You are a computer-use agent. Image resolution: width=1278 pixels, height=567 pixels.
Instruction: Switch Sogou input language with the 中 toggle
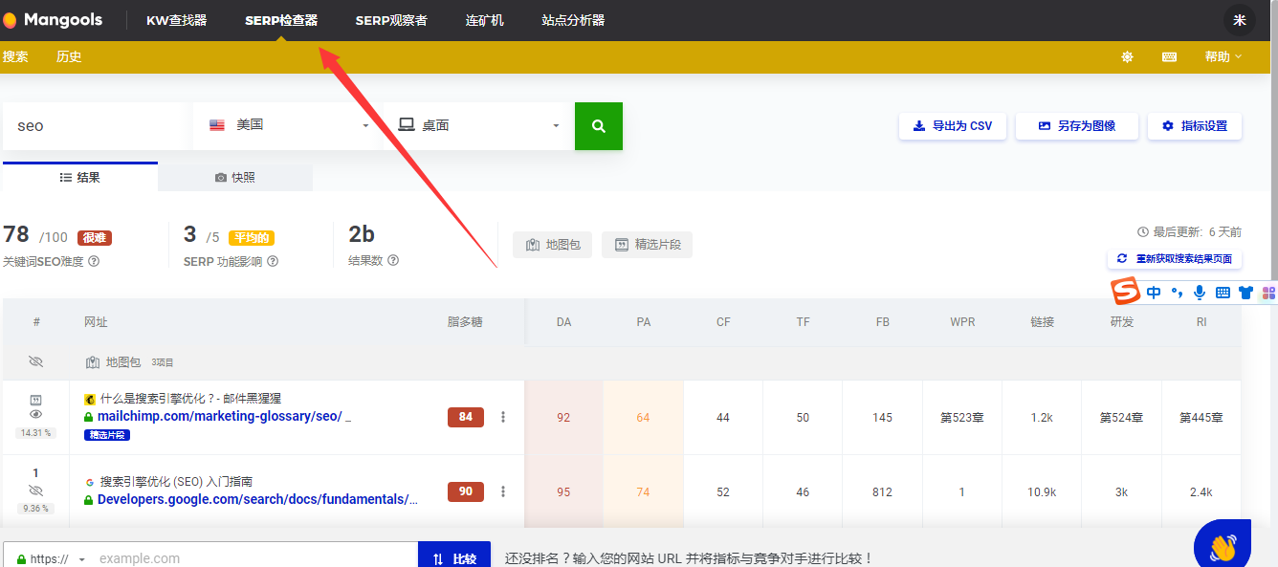pyautogui.click(x=1154, y=292)
